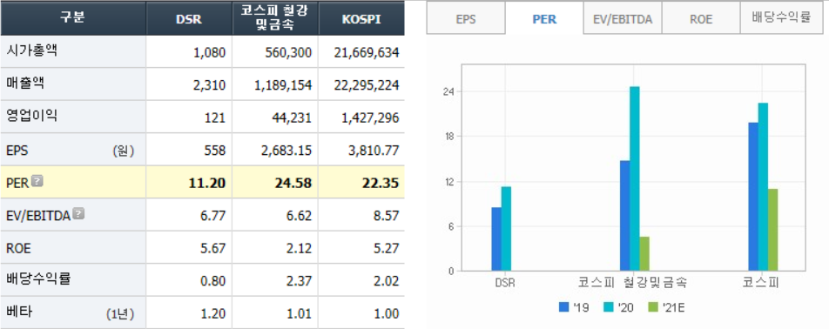Click the KOSPI EV/EBITDA value 8.57

coord(387,216)
